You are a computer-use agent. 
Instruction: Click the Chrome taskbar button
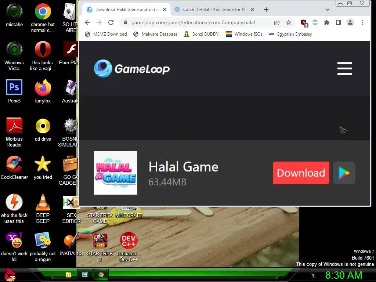tap(101, 275)
